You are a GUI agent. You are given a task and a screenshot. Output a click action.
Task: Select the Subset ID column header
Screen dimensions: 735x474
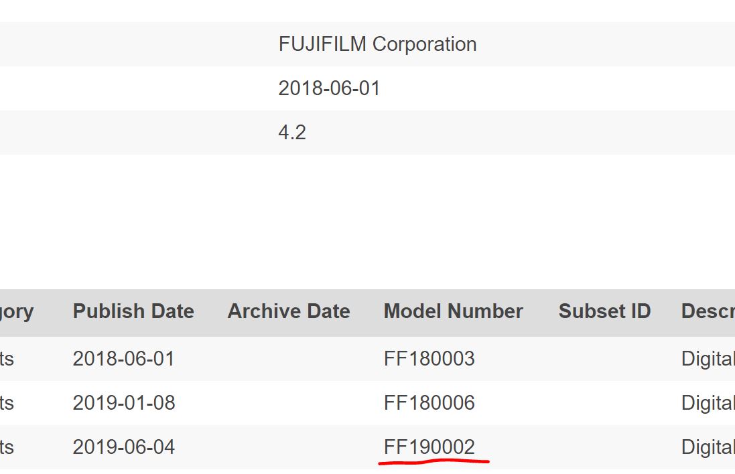click(604, 311)
